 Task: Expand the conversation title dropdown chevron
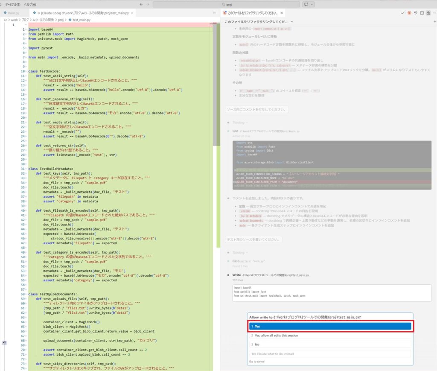click(292, 21)
